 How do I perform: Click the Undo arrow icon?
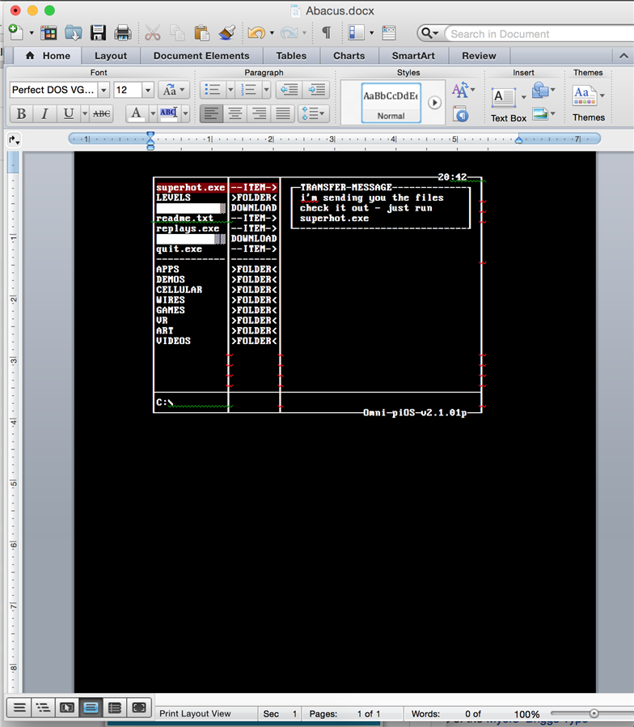pos(256,32)
